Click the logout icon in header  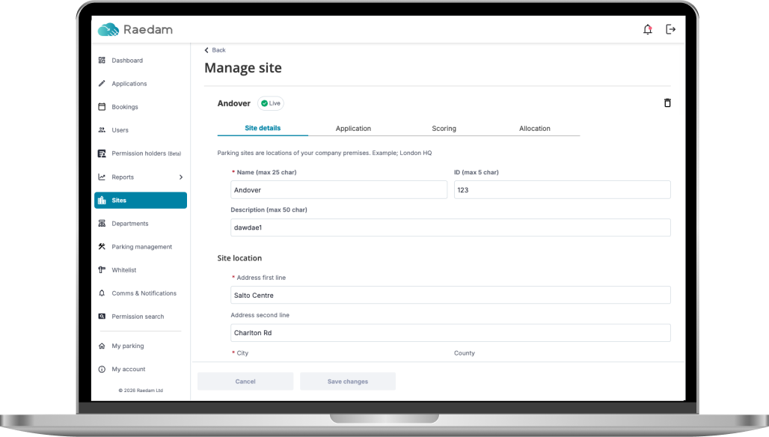pyautogui.click(x=670, y=29)
